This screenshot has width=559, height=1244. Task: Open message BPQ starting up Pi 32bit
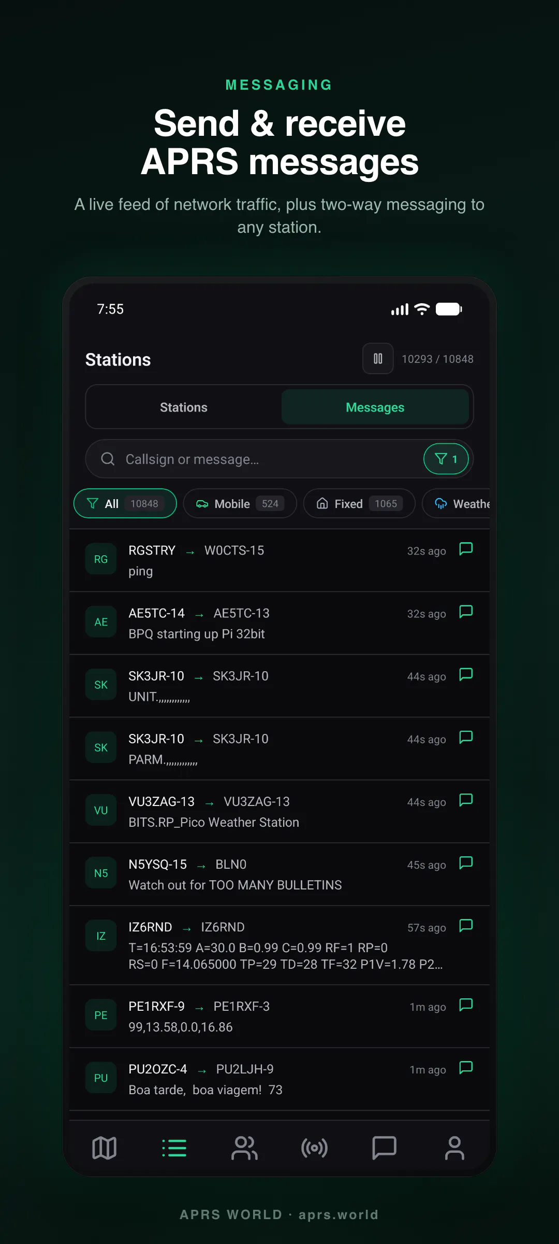197,634
